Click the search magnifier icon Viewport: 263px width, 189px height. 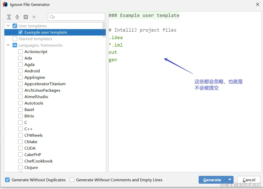coord(52,17)
